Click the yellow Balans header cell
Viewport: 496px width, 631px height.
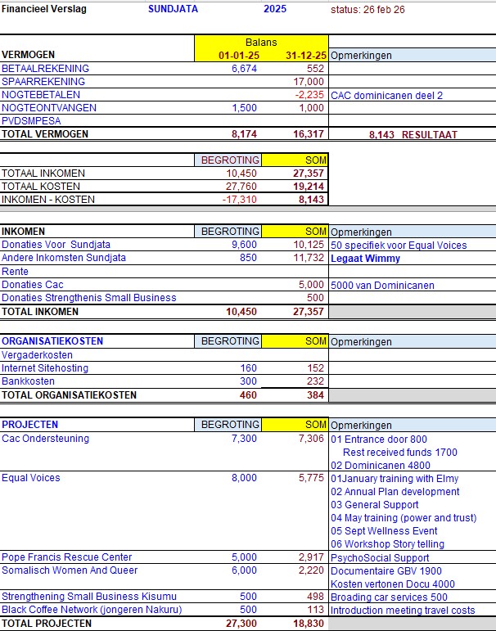click(261, 43)
